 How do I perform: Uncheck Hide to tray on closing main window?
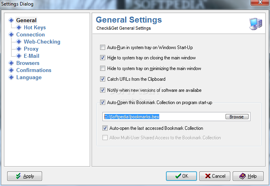(x=102, y=58)
